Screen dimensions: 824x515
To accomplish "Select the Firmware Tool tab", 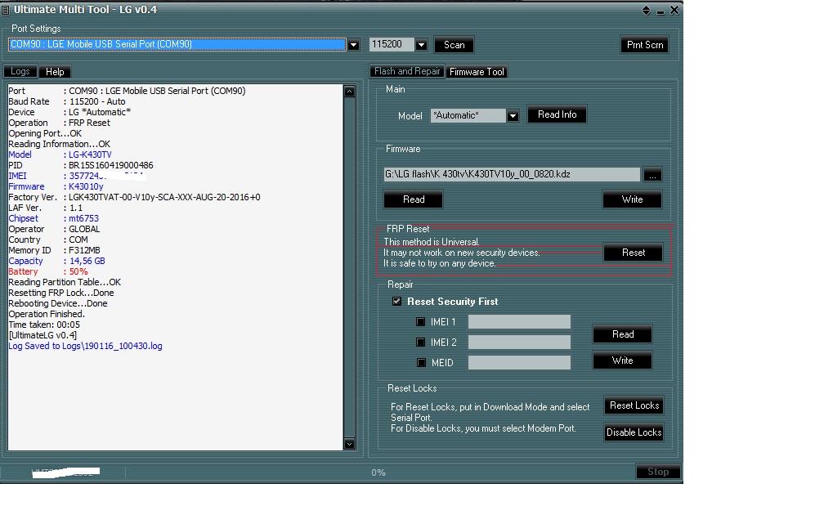I will (477, 71).
